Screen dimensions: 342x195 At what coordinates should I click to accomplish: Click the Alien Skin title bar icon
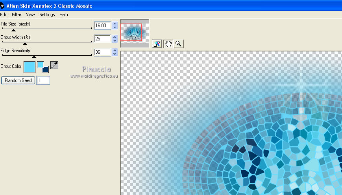coord(2,6)
